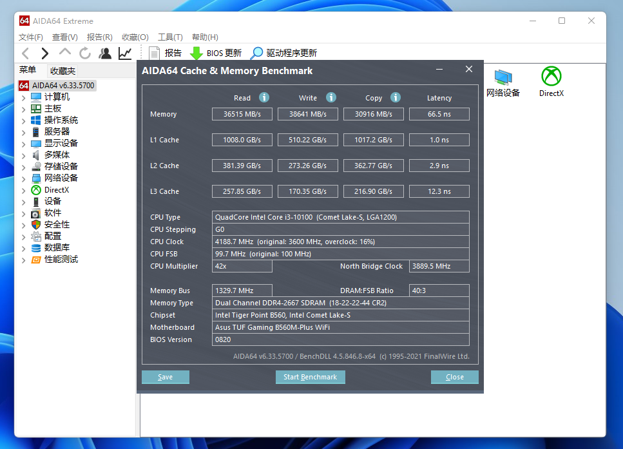The image size is (623, 449).
Task: Select the AIDA64 v6.33.5700 root tree item
Action: coord(62,84)
